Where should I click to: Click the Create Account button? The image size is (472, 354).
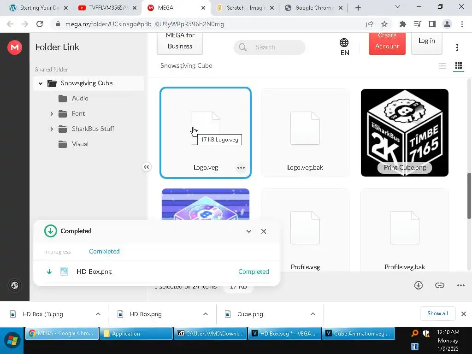point(387,44)
